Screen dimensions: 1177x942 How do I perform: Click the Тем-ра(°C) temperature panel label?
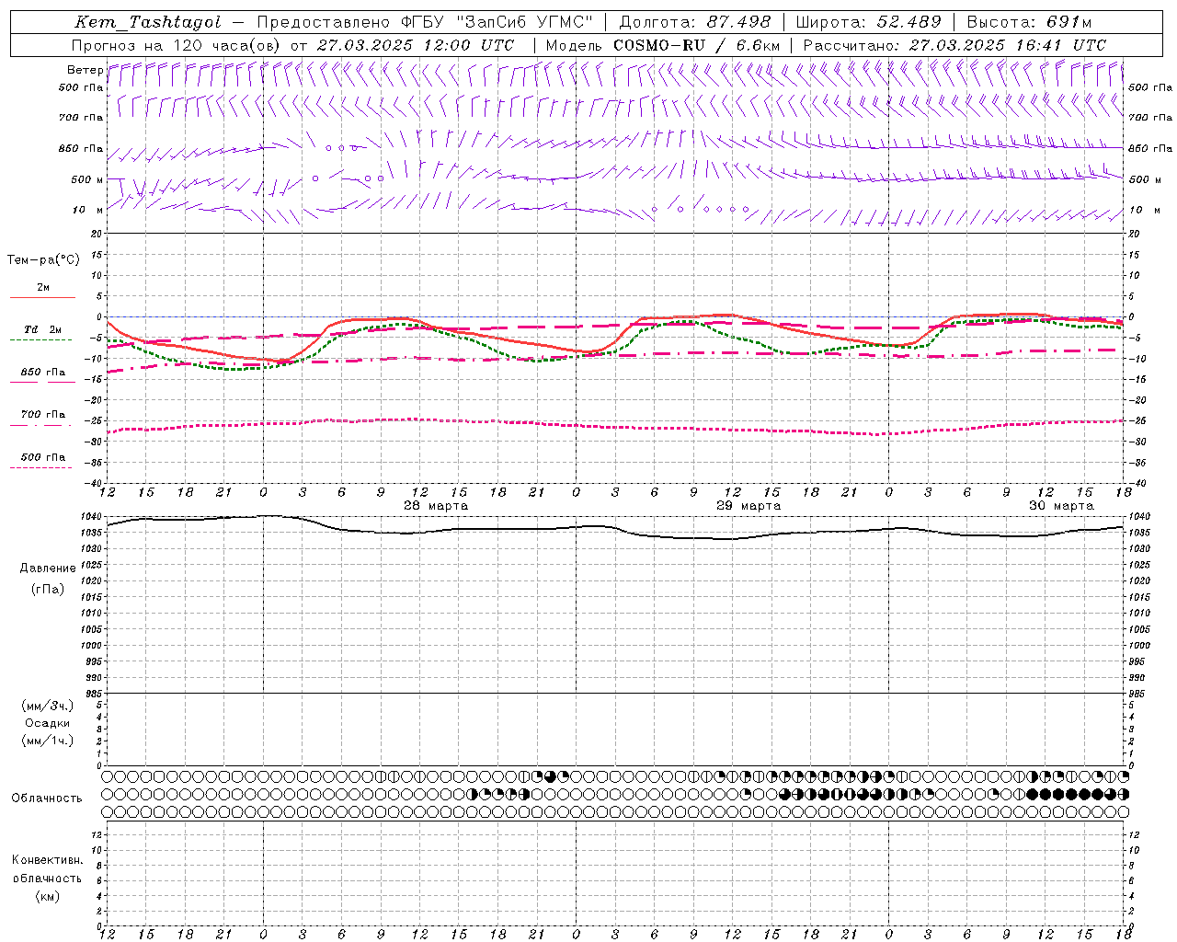tap(43, 260)
